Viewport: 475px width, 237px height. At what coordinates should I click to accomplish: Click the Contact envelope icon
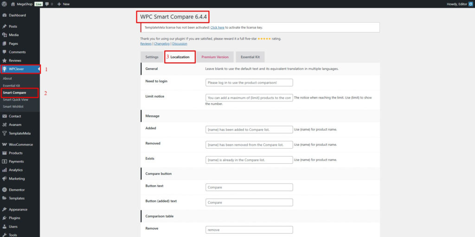(5, 116)
